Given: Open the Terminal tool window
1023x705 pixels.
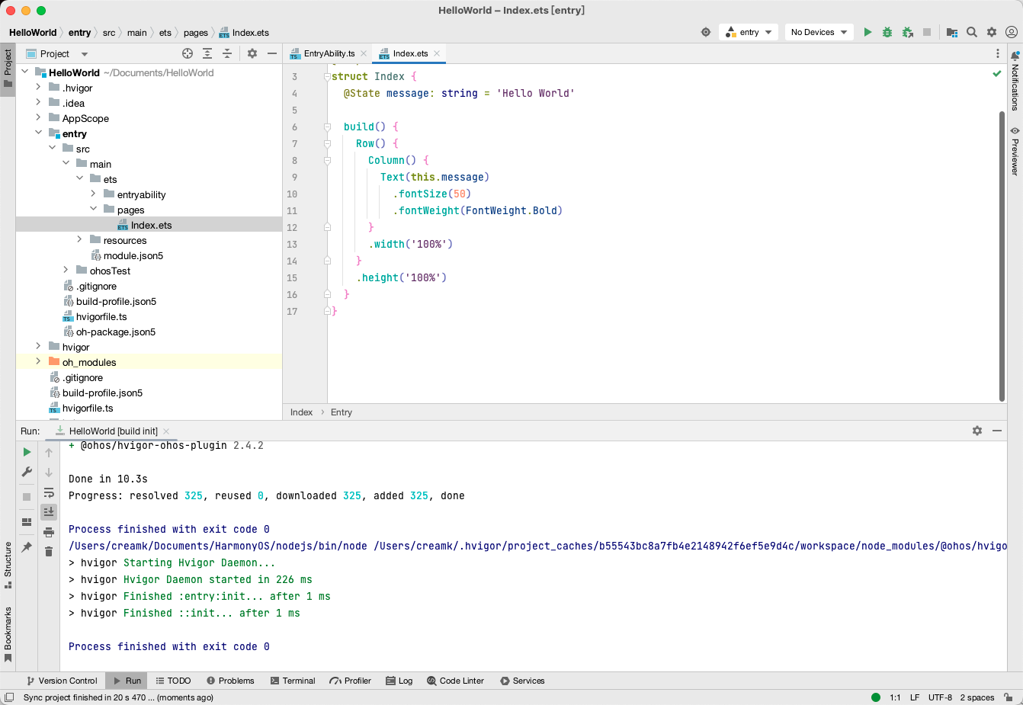Looking at the screenshot, I should pyautogui.click(x=293, y=681).
